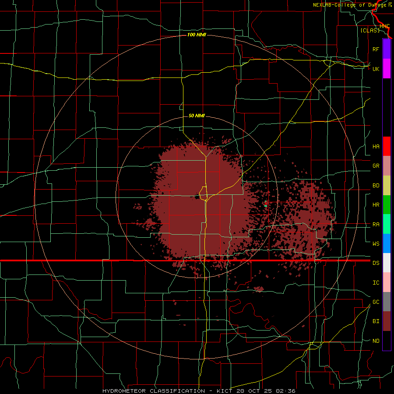Click the 'NEXLAB-College of DuPage' header text
The height and width of the screenshot is (394, 394).
click(x=350, y=5)
